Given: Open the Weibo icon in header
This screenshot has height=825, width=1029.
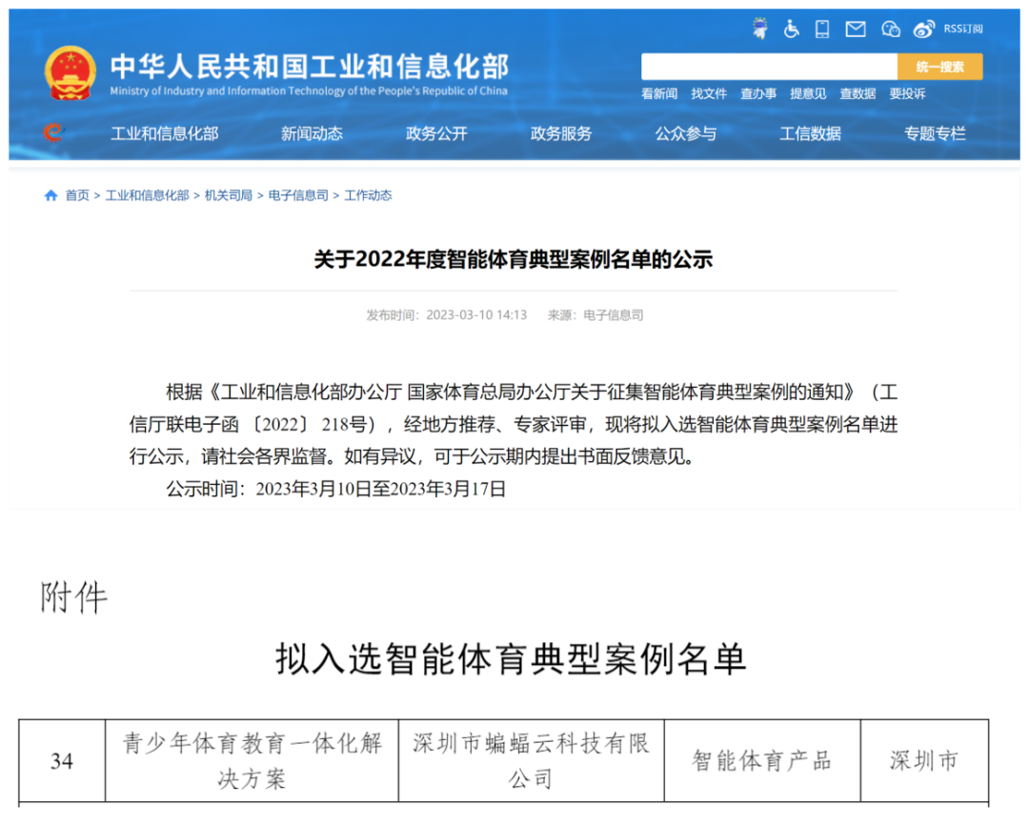Looking at the screenshot, I should [x=923, y=29].
